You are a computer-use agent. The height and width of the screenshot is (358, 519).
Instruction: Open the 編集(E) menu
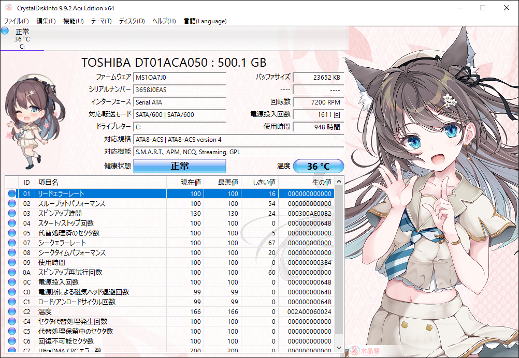pos(46,21)
